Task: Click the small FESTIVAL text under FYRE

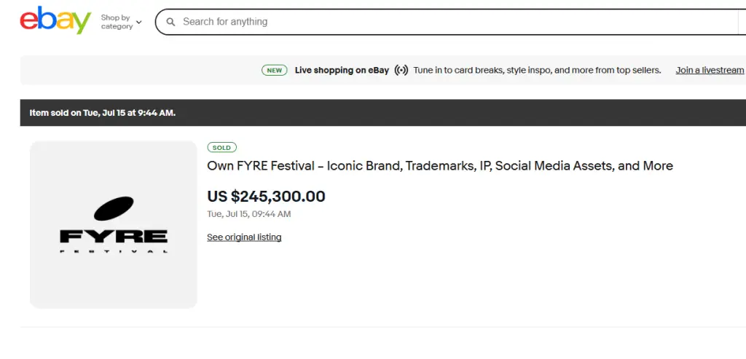Action: [x=114, y=251]
